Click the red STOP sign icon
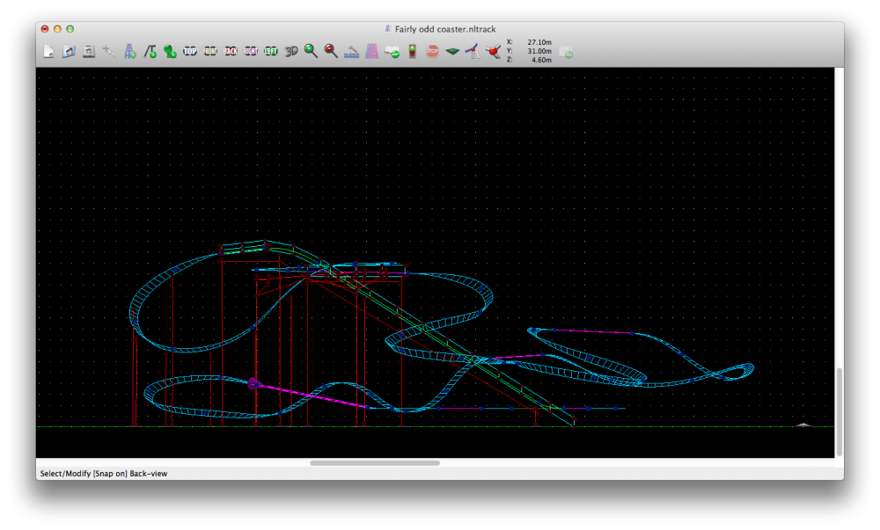This screenshot has height=530, width=880. click(x=432, y=52)
